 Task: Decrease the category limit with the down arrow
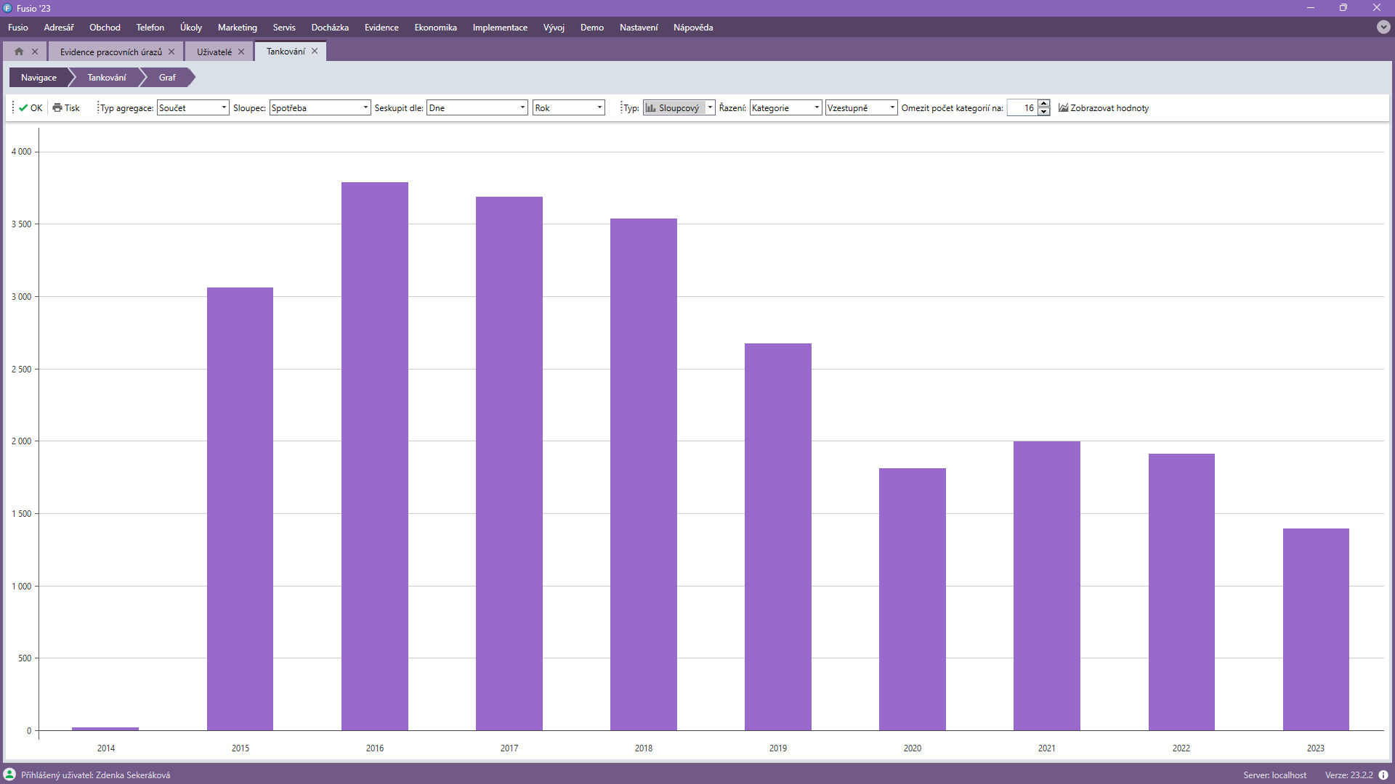[1044, 112]
